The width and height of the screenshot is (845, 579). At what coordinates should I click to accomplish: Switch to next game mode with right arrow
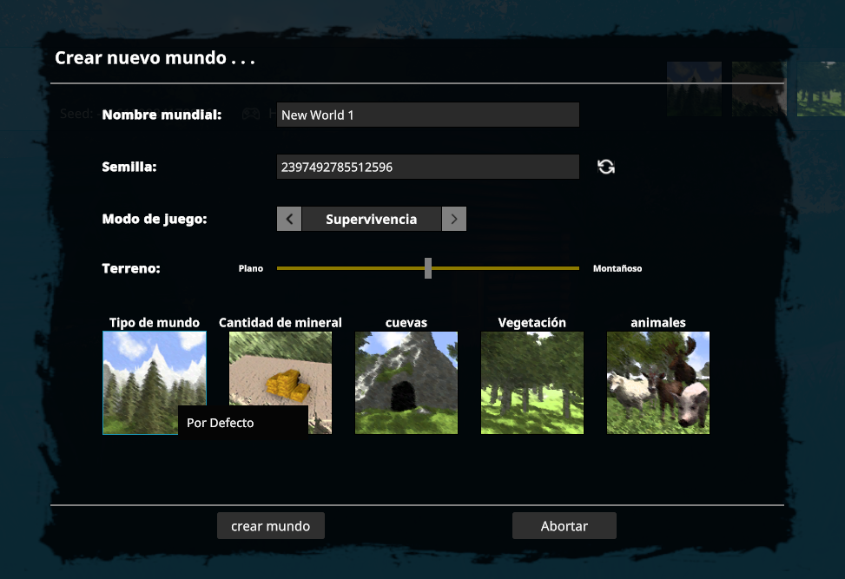coord(454,219)
